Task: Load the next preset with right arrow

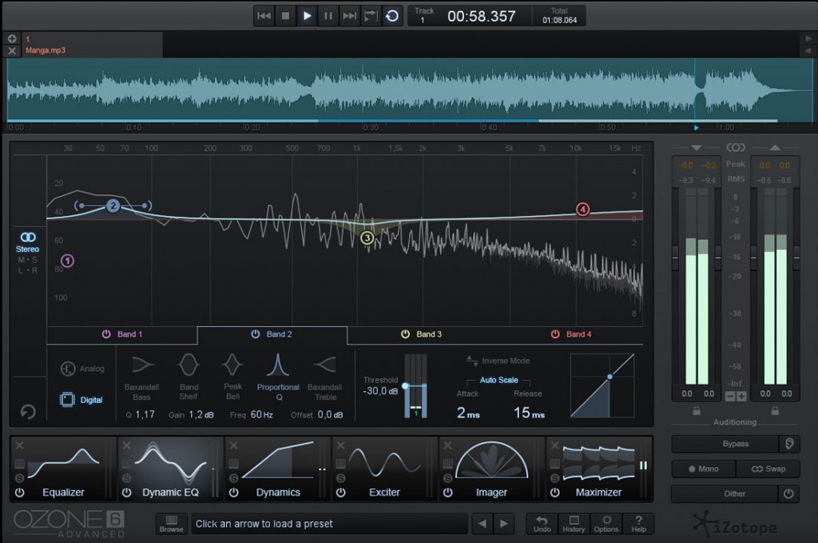Action: pos(503,523)
